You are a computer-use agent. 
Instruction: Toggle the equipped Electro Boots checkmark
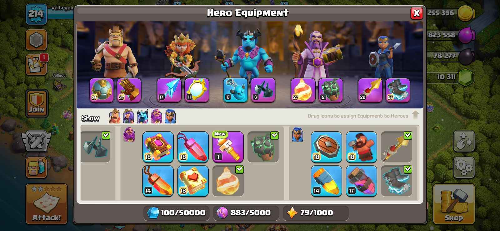point(408,169)
